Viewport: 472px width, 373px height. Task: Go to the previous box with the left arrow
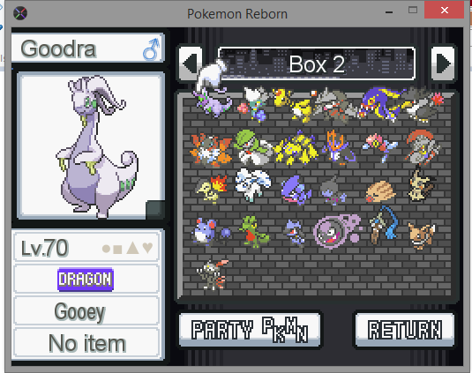point(191,63)
